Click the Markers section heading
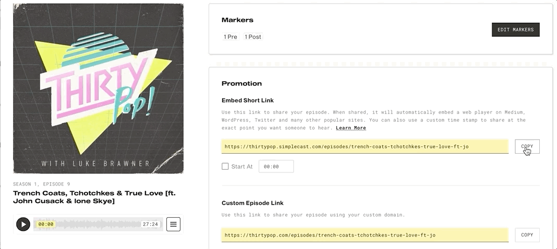 (237, 20)
